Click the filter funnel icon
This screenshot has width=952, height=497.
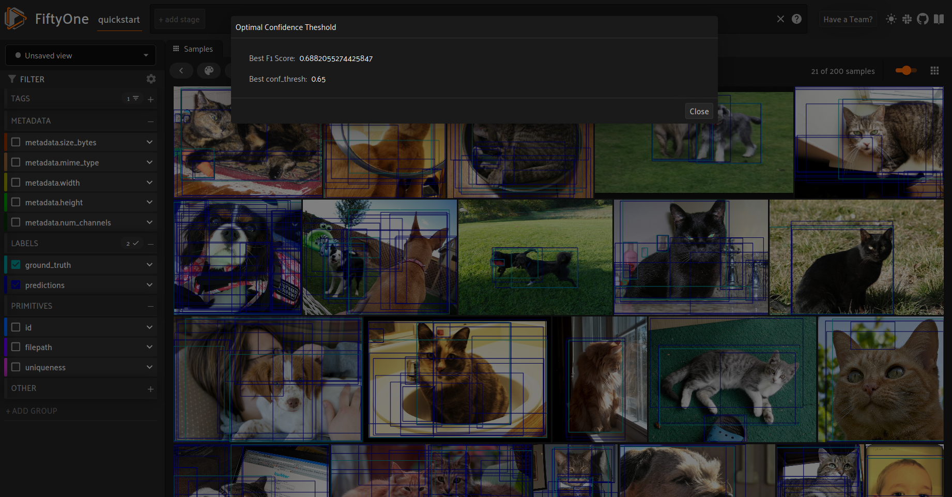click(12, 79)
